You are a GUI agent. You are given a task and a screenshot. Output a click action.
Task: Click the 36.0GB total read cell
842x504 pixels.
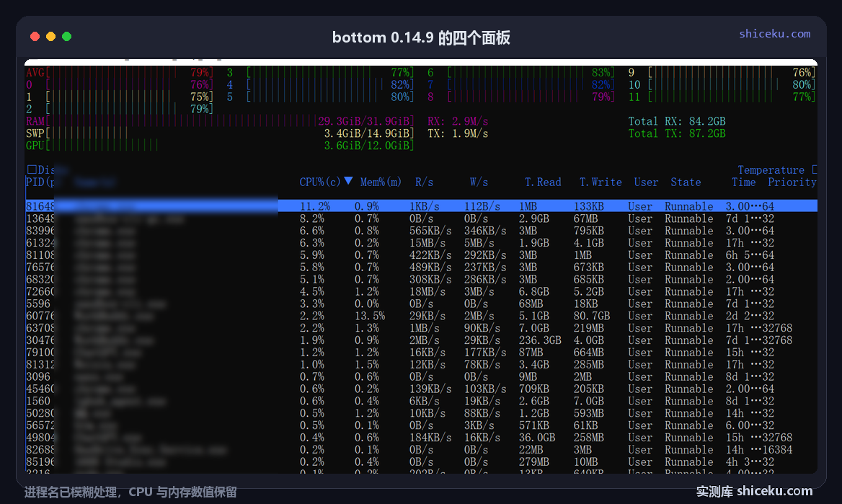click(537, 438)
